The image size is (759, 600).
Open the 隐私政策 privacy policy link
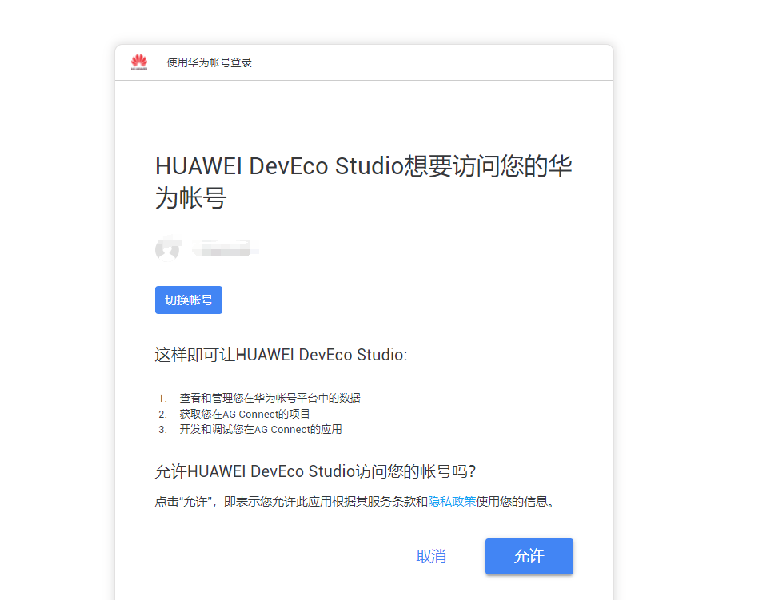pos(452,502)
